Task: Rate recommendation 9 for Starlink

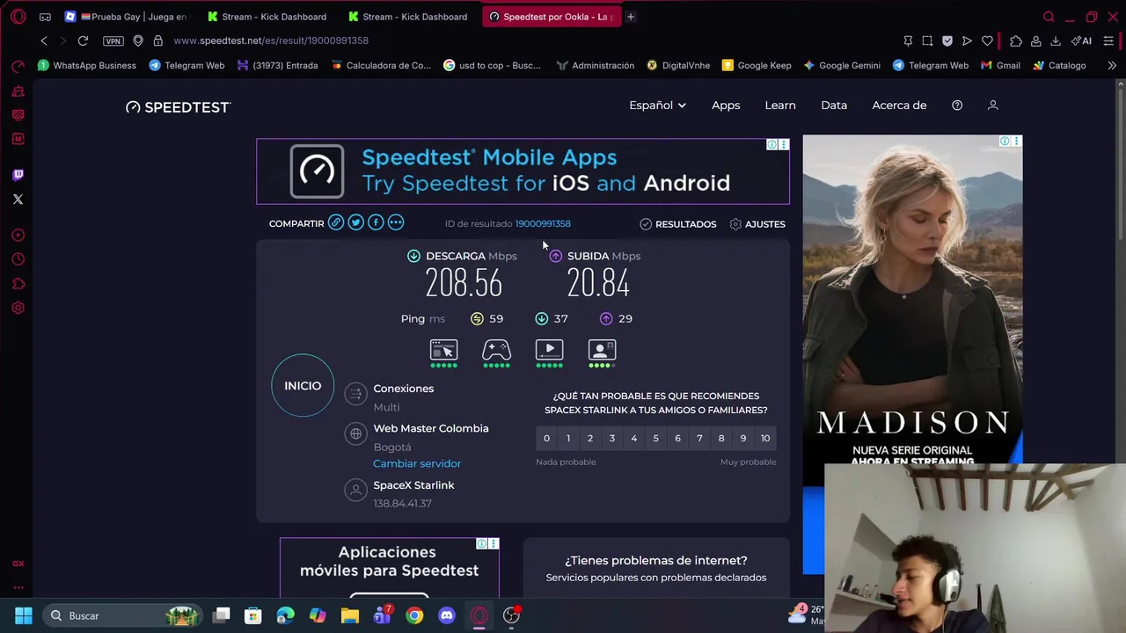Action: (743, 438)
